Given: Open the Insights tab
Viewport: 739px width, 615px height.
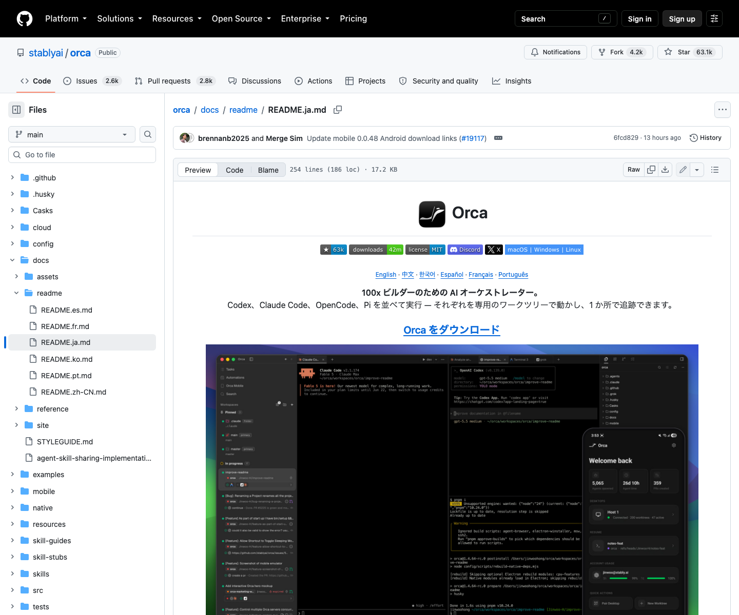Looking at the screenshot, I should (512, 81).
